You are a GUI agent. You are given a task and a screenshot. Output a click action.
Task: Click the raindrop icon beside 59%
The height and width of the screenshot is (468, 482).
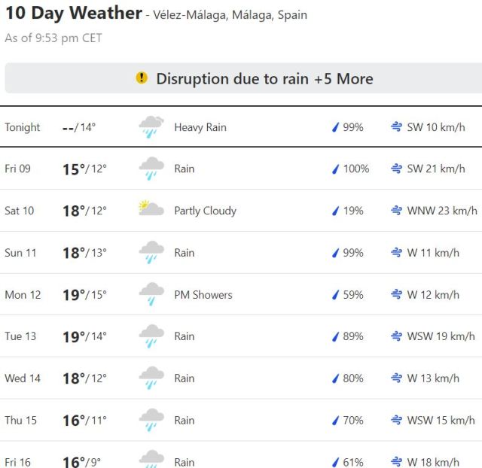pos(336,295)
